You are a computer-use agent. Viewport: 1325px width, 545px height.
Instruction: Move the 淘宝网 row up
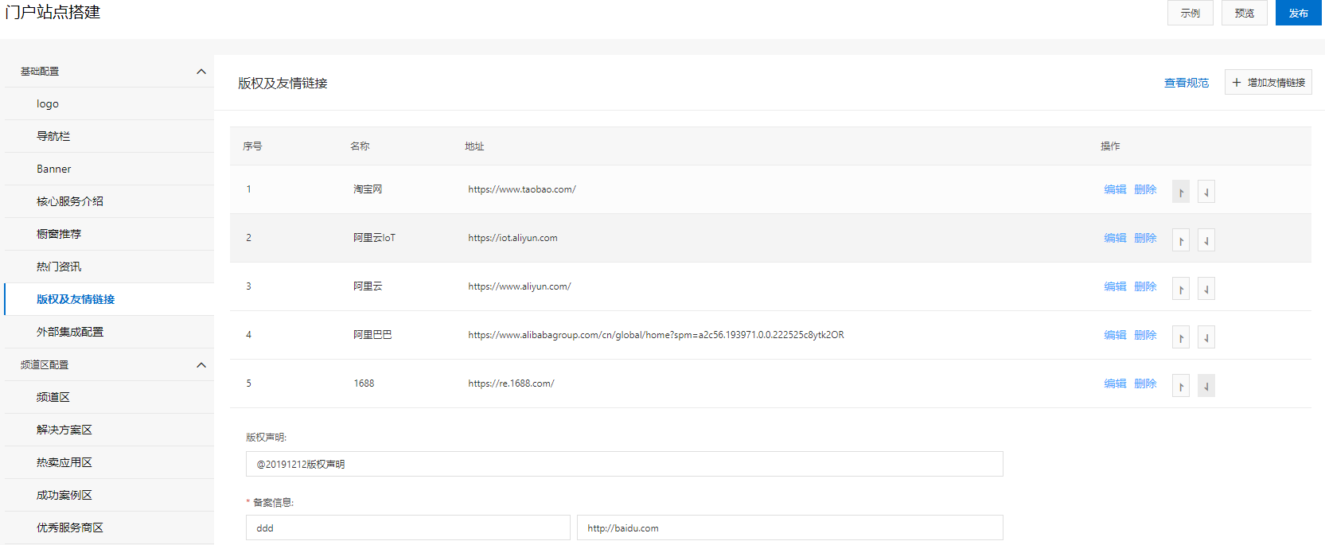tap(1181, 192)
